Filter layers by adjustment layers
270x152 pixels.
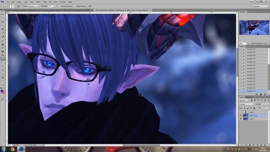(x=255, y=100)
